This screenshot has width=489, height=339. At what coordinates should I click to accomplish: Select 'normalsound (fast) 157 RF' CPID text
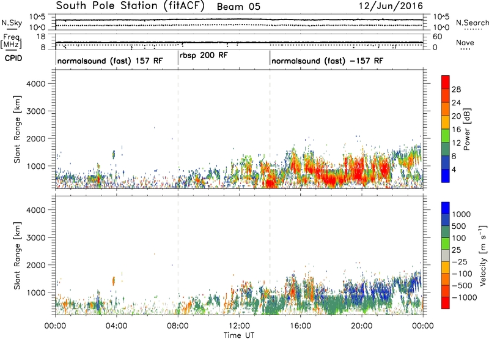[110, 61]
